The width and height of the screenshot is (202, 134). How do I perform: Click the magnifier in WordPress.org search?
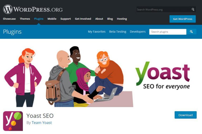[193, 9]
